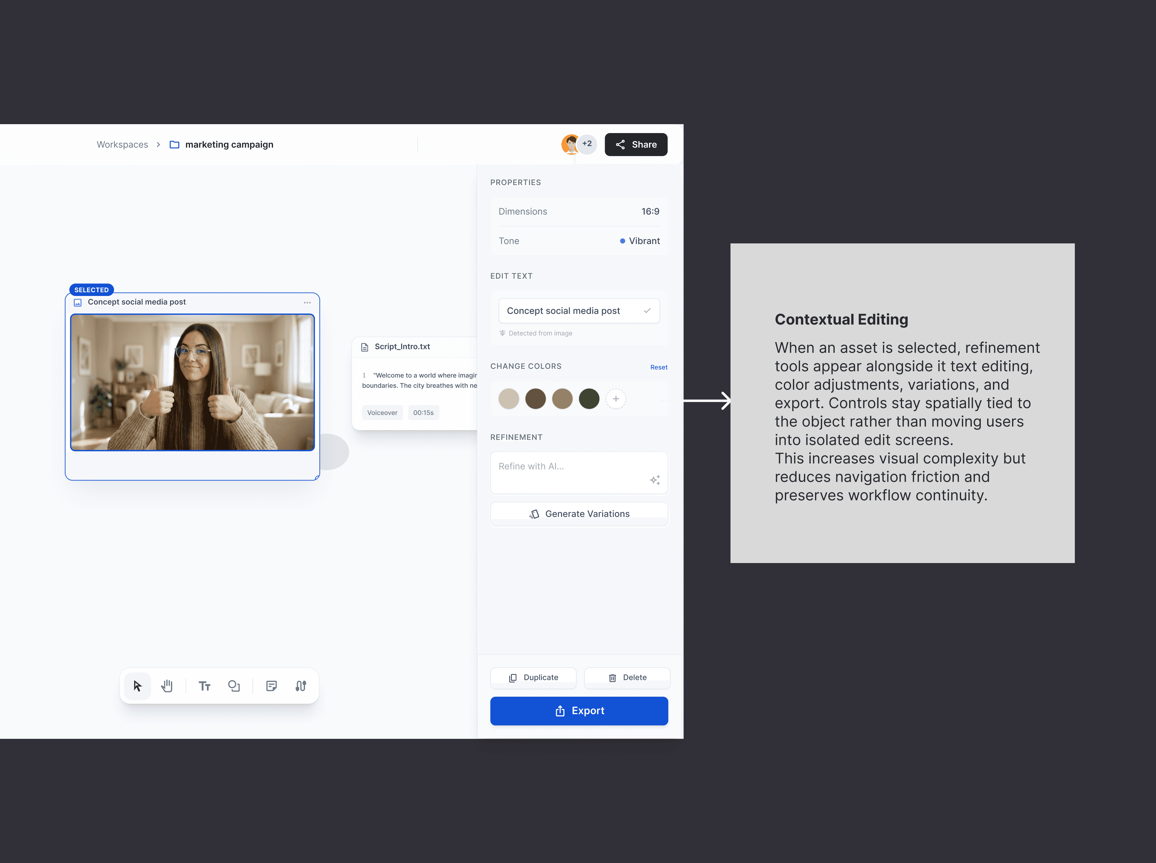The width and height of the screenshot is (1156, 863).
Task: Open the three-dot menu on Concept card
Action: pos(307,302)
